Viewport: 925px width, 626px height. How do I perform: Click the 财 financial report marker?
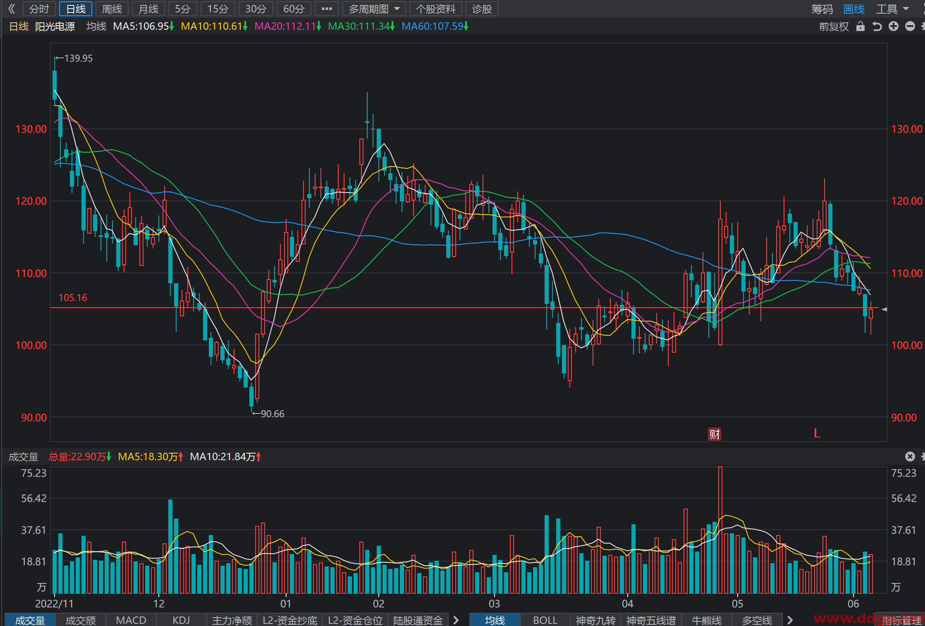tap(715, 434)
